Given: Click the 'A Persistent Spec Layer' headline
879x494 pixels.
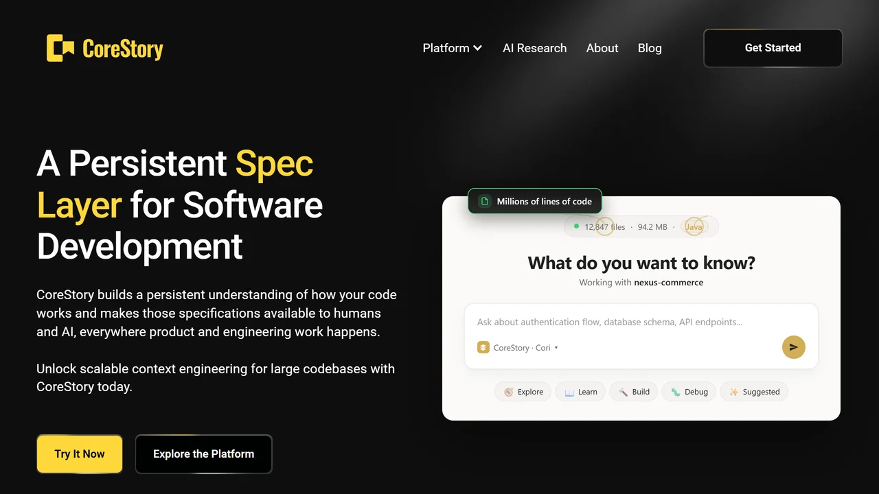Looking at the screenshot, I should click(180, 204).
